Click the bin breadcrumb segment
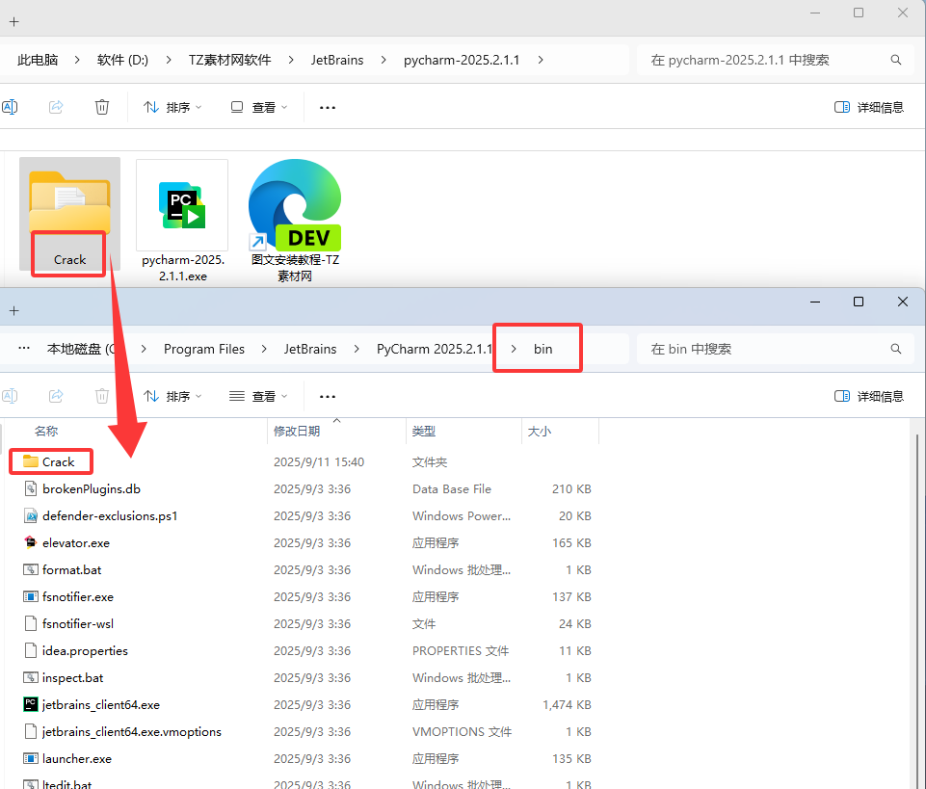The image size is (926, 789). 543,349
